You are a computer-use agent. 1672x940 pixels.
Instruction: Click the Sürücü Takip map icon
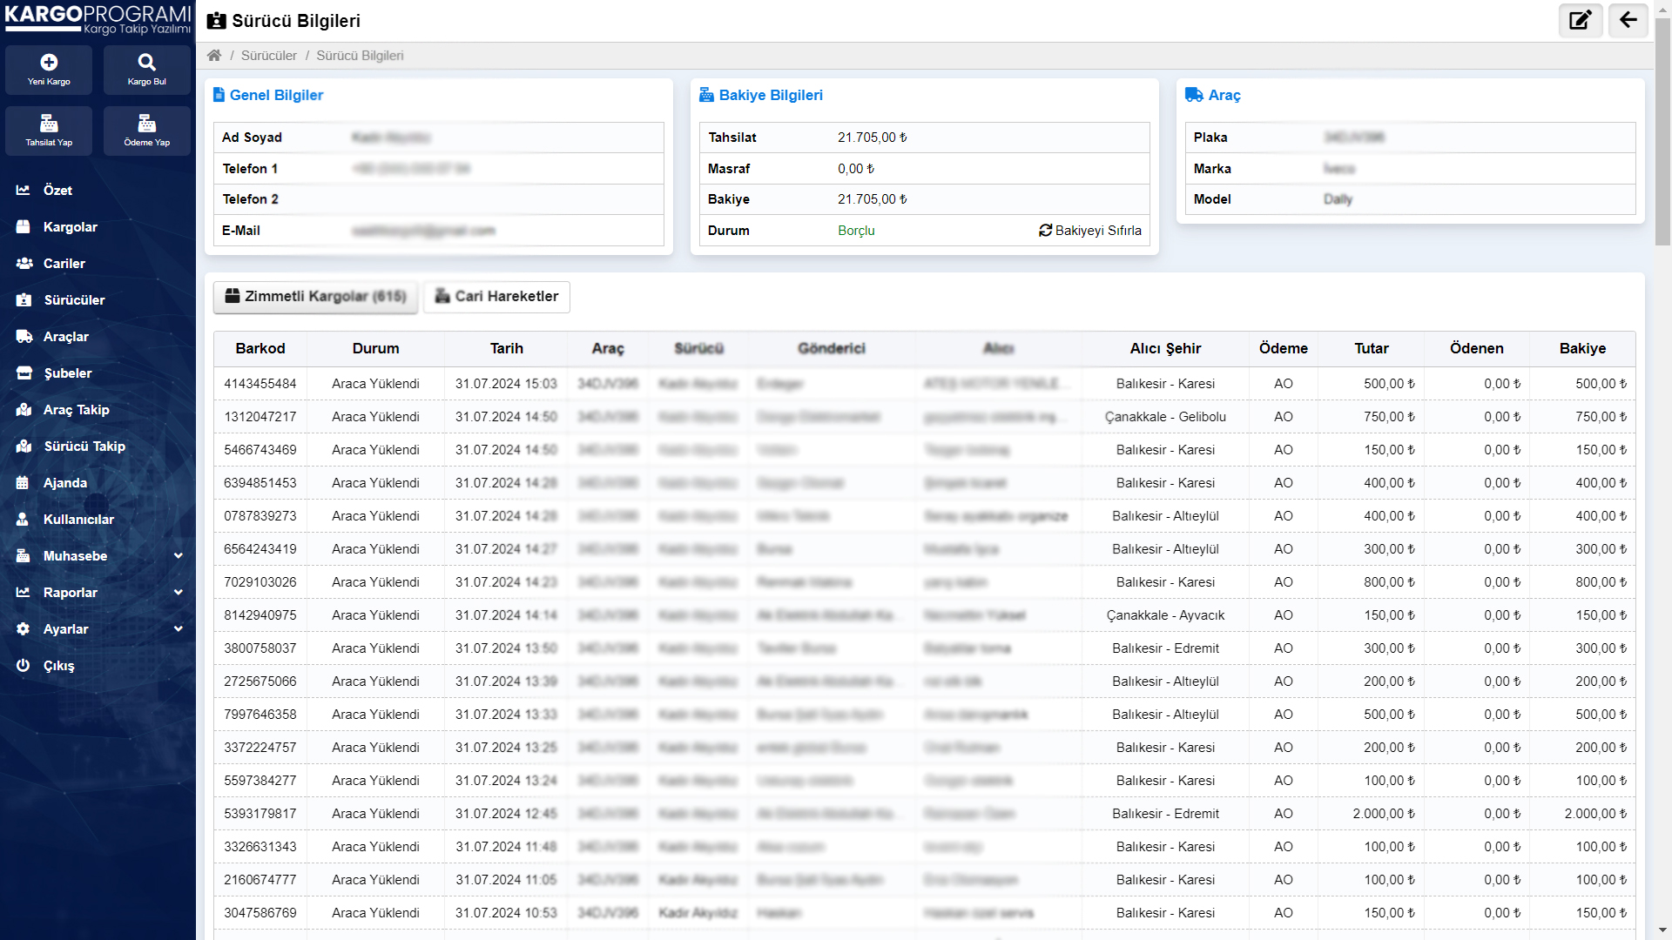pos(24,446)
